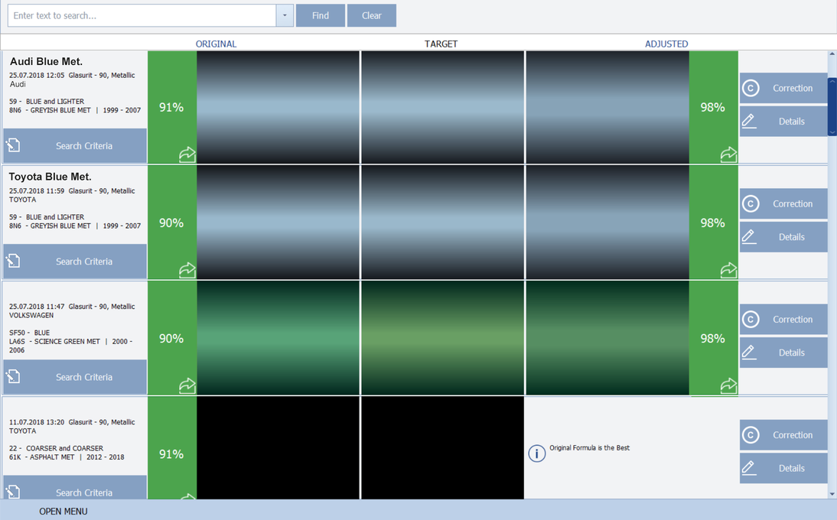This screenshot has height=520, width=837.
Task: Select Volkswagen adjusted green color swatch
Action: tap(607, 338)
